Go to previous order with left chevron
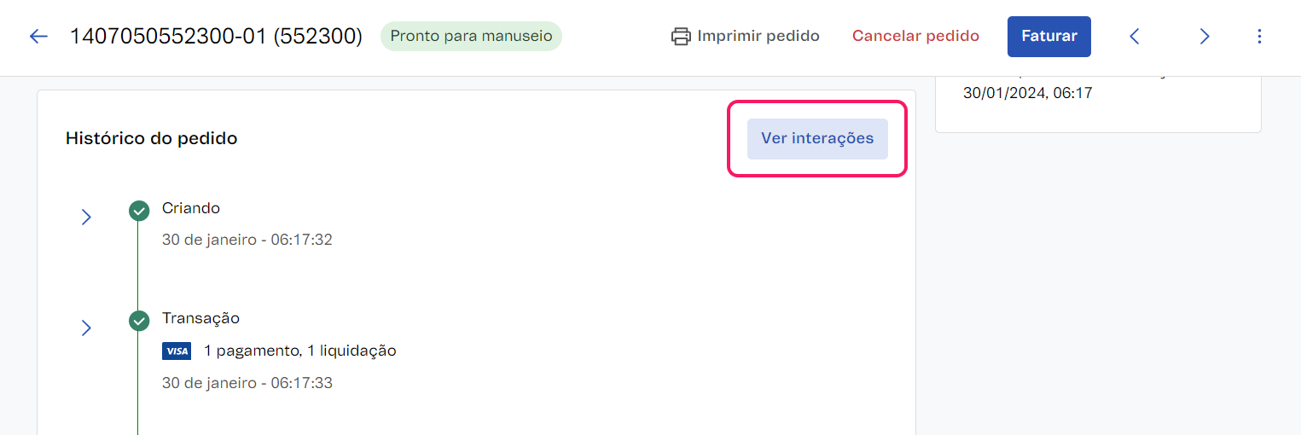This screenshot has height=435, width=1301. (1135, 36)
